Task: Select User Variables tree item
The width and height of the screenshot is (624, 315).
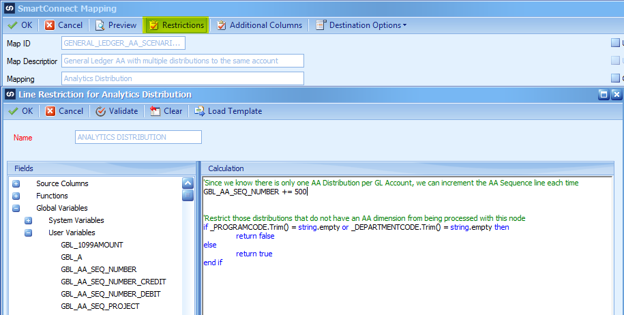Action: [72, 232]
